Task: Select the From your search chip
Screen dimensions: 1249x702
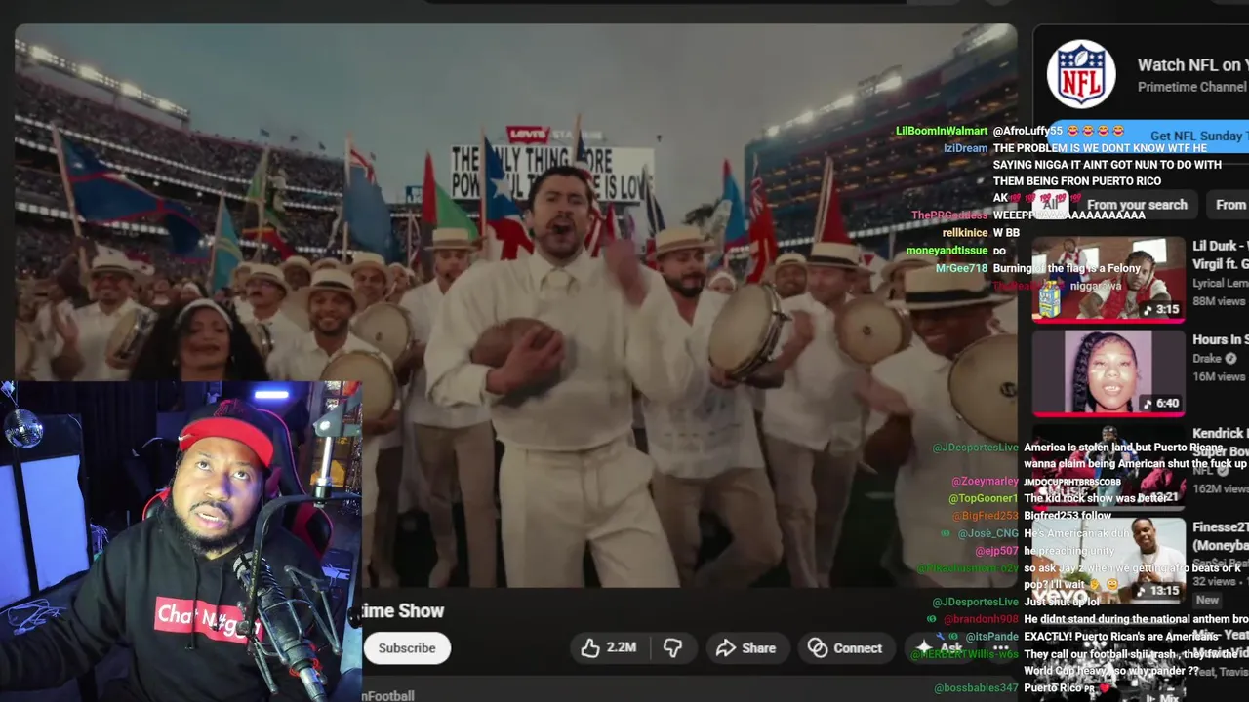Action: click(x=1137, y=205)
